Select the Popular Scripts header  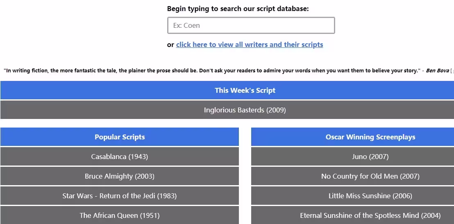tap(120, 137)
